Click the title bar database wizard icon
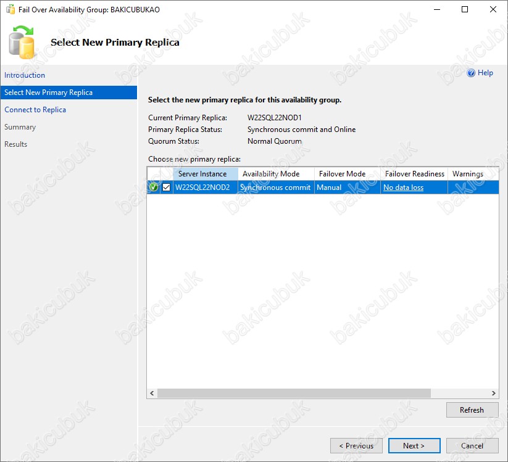Screen dimensions: 508x462 10,10
